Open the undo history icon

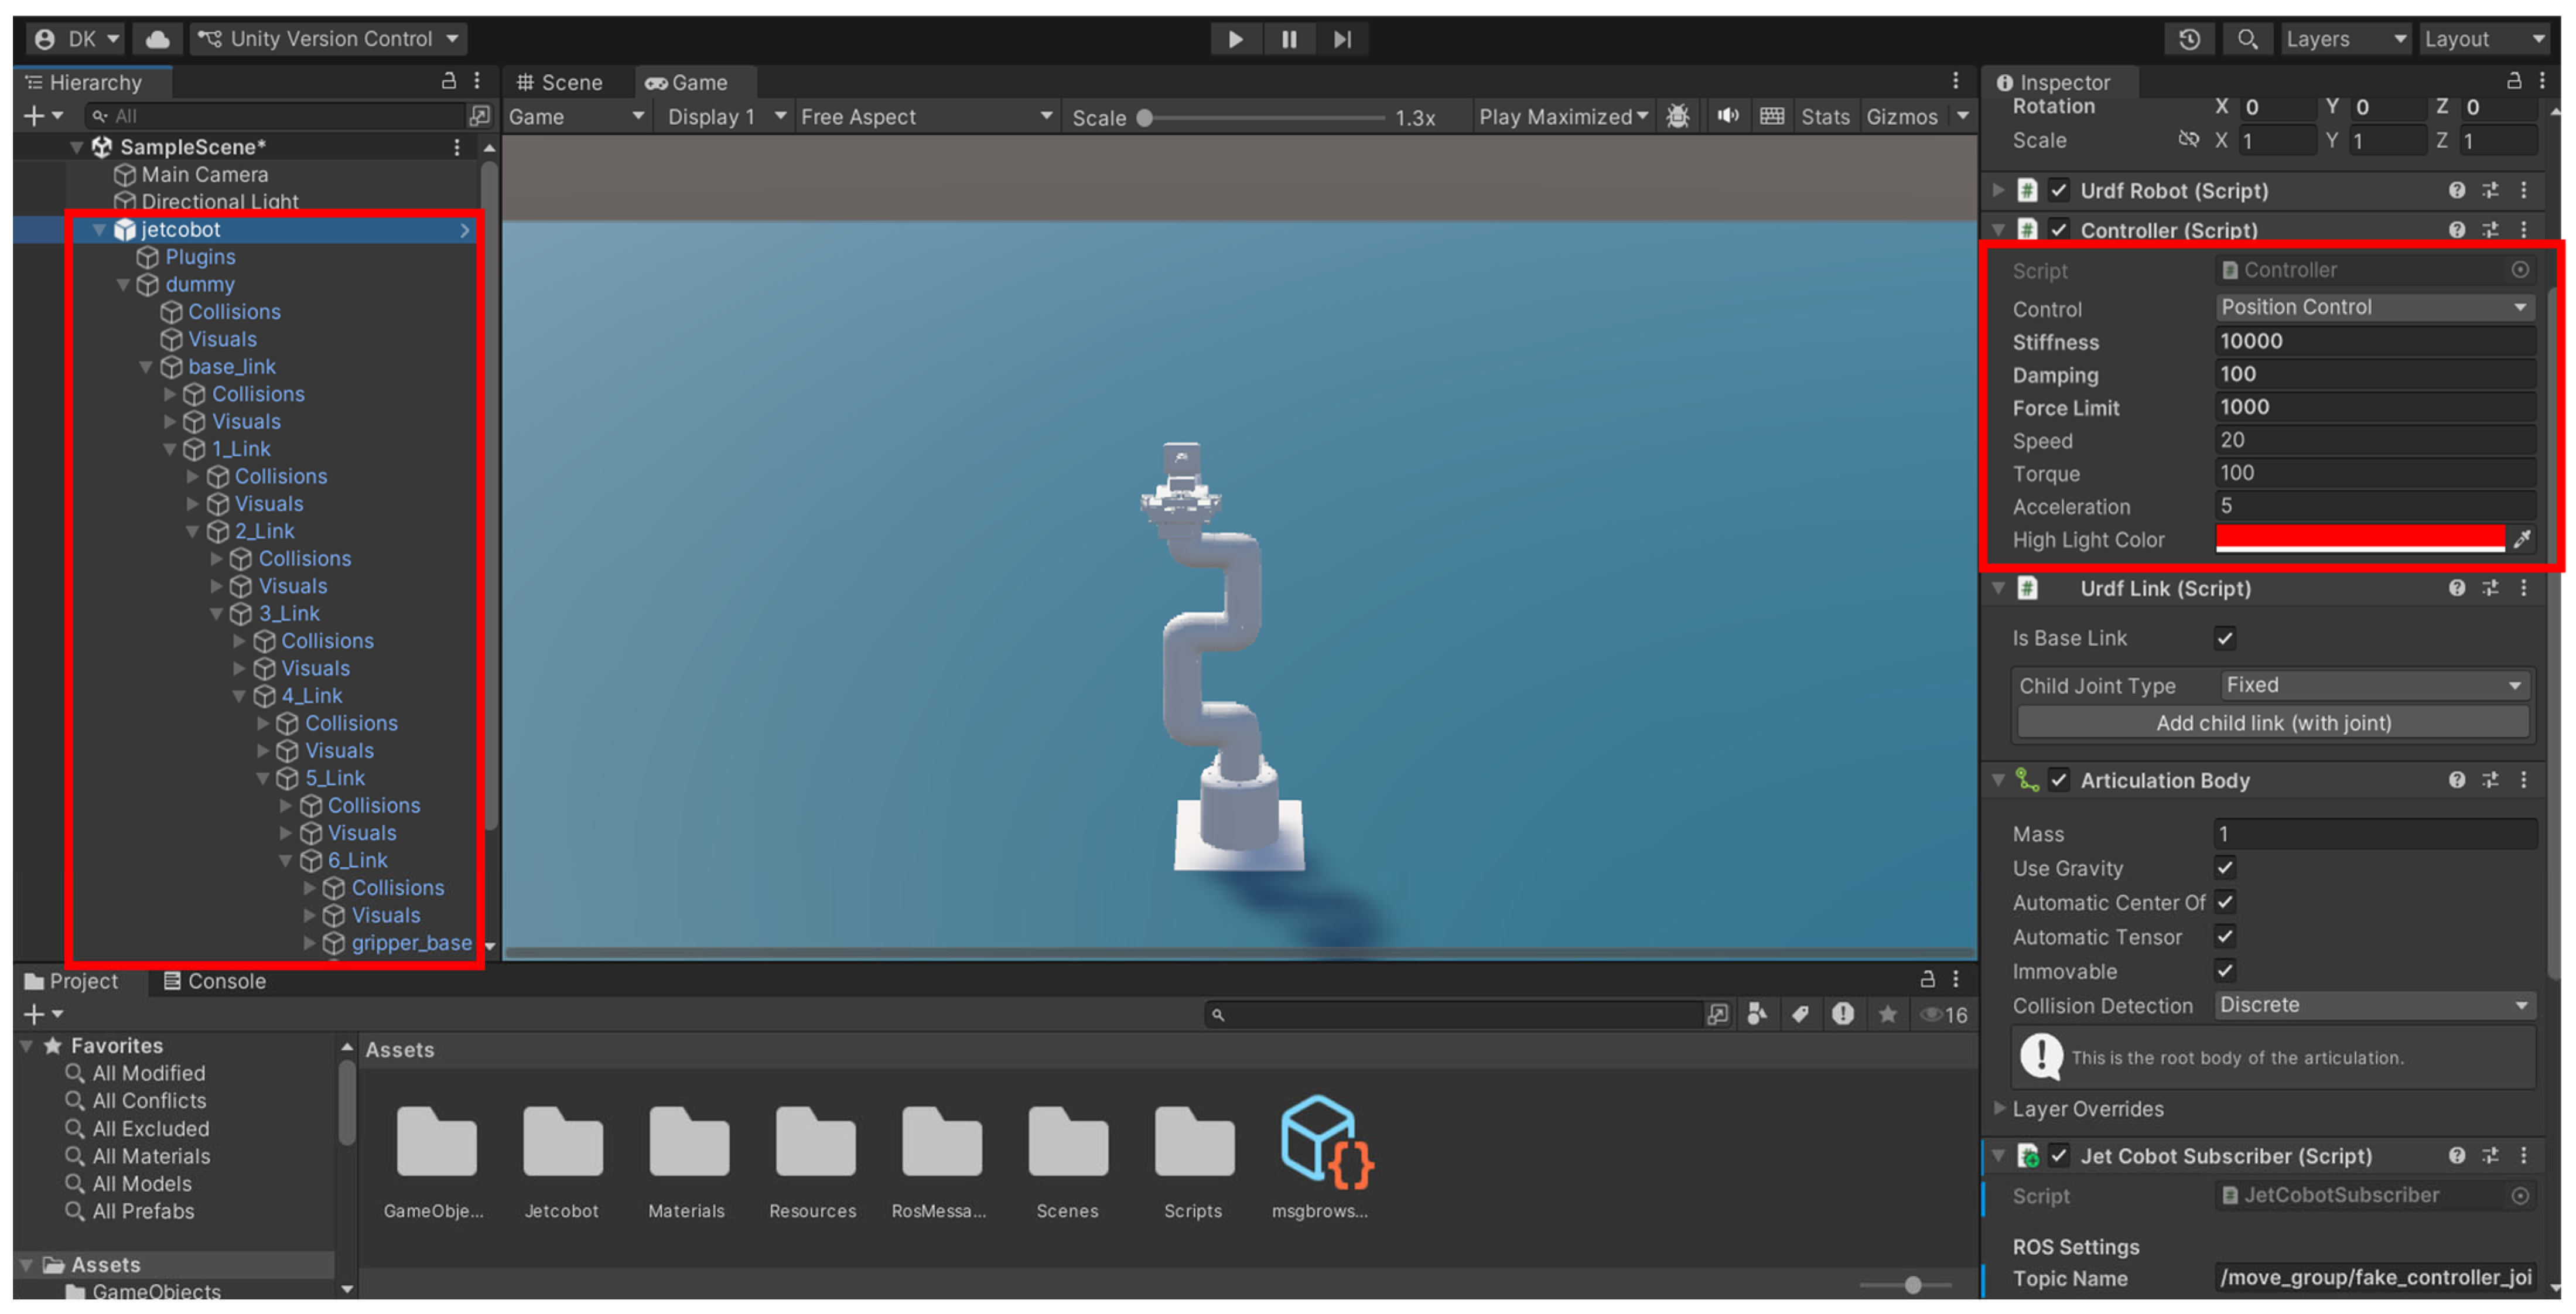[2189, 39]
